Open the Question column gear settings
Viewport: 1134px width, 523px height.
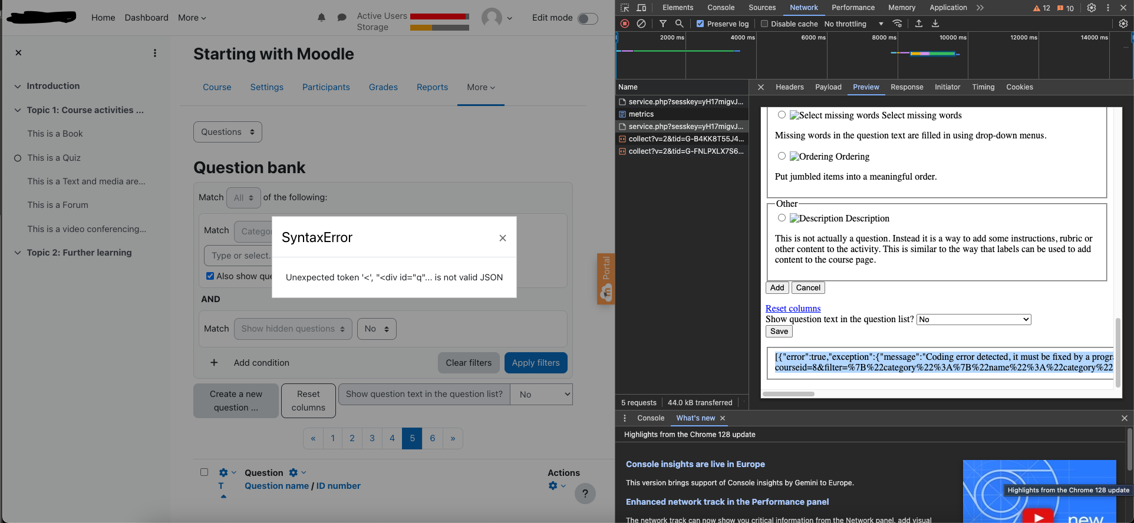(297, 472)
